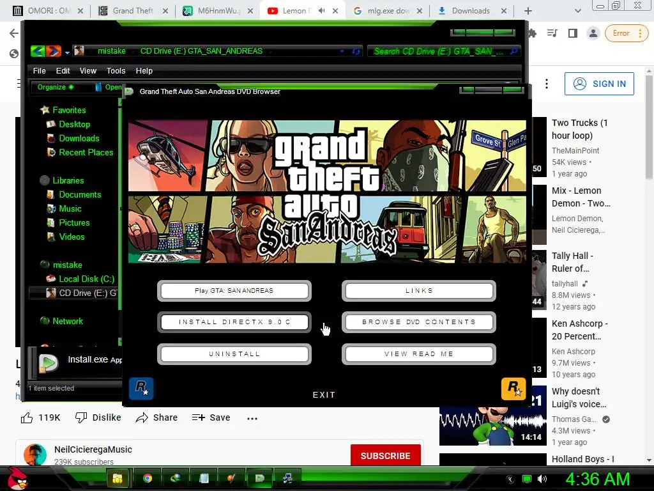Click the Install.exe icon in details pane

[x=49, y=362]
